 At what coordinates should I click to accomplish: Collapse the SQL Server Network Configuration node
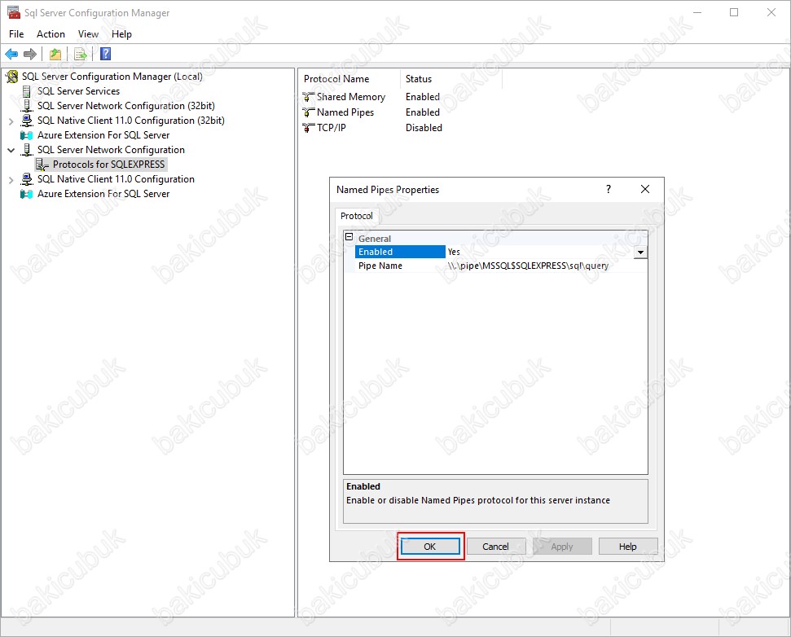click(x=11, y=151)
